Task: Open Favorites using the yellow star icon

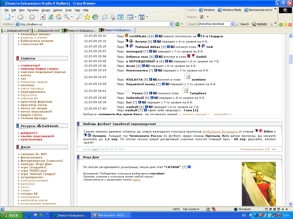Action: (x=87, y=17)
